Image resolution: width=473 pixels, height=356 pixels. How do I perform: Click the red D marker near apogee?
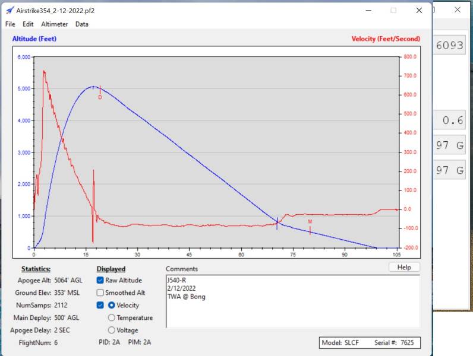(x=100, y=97)
